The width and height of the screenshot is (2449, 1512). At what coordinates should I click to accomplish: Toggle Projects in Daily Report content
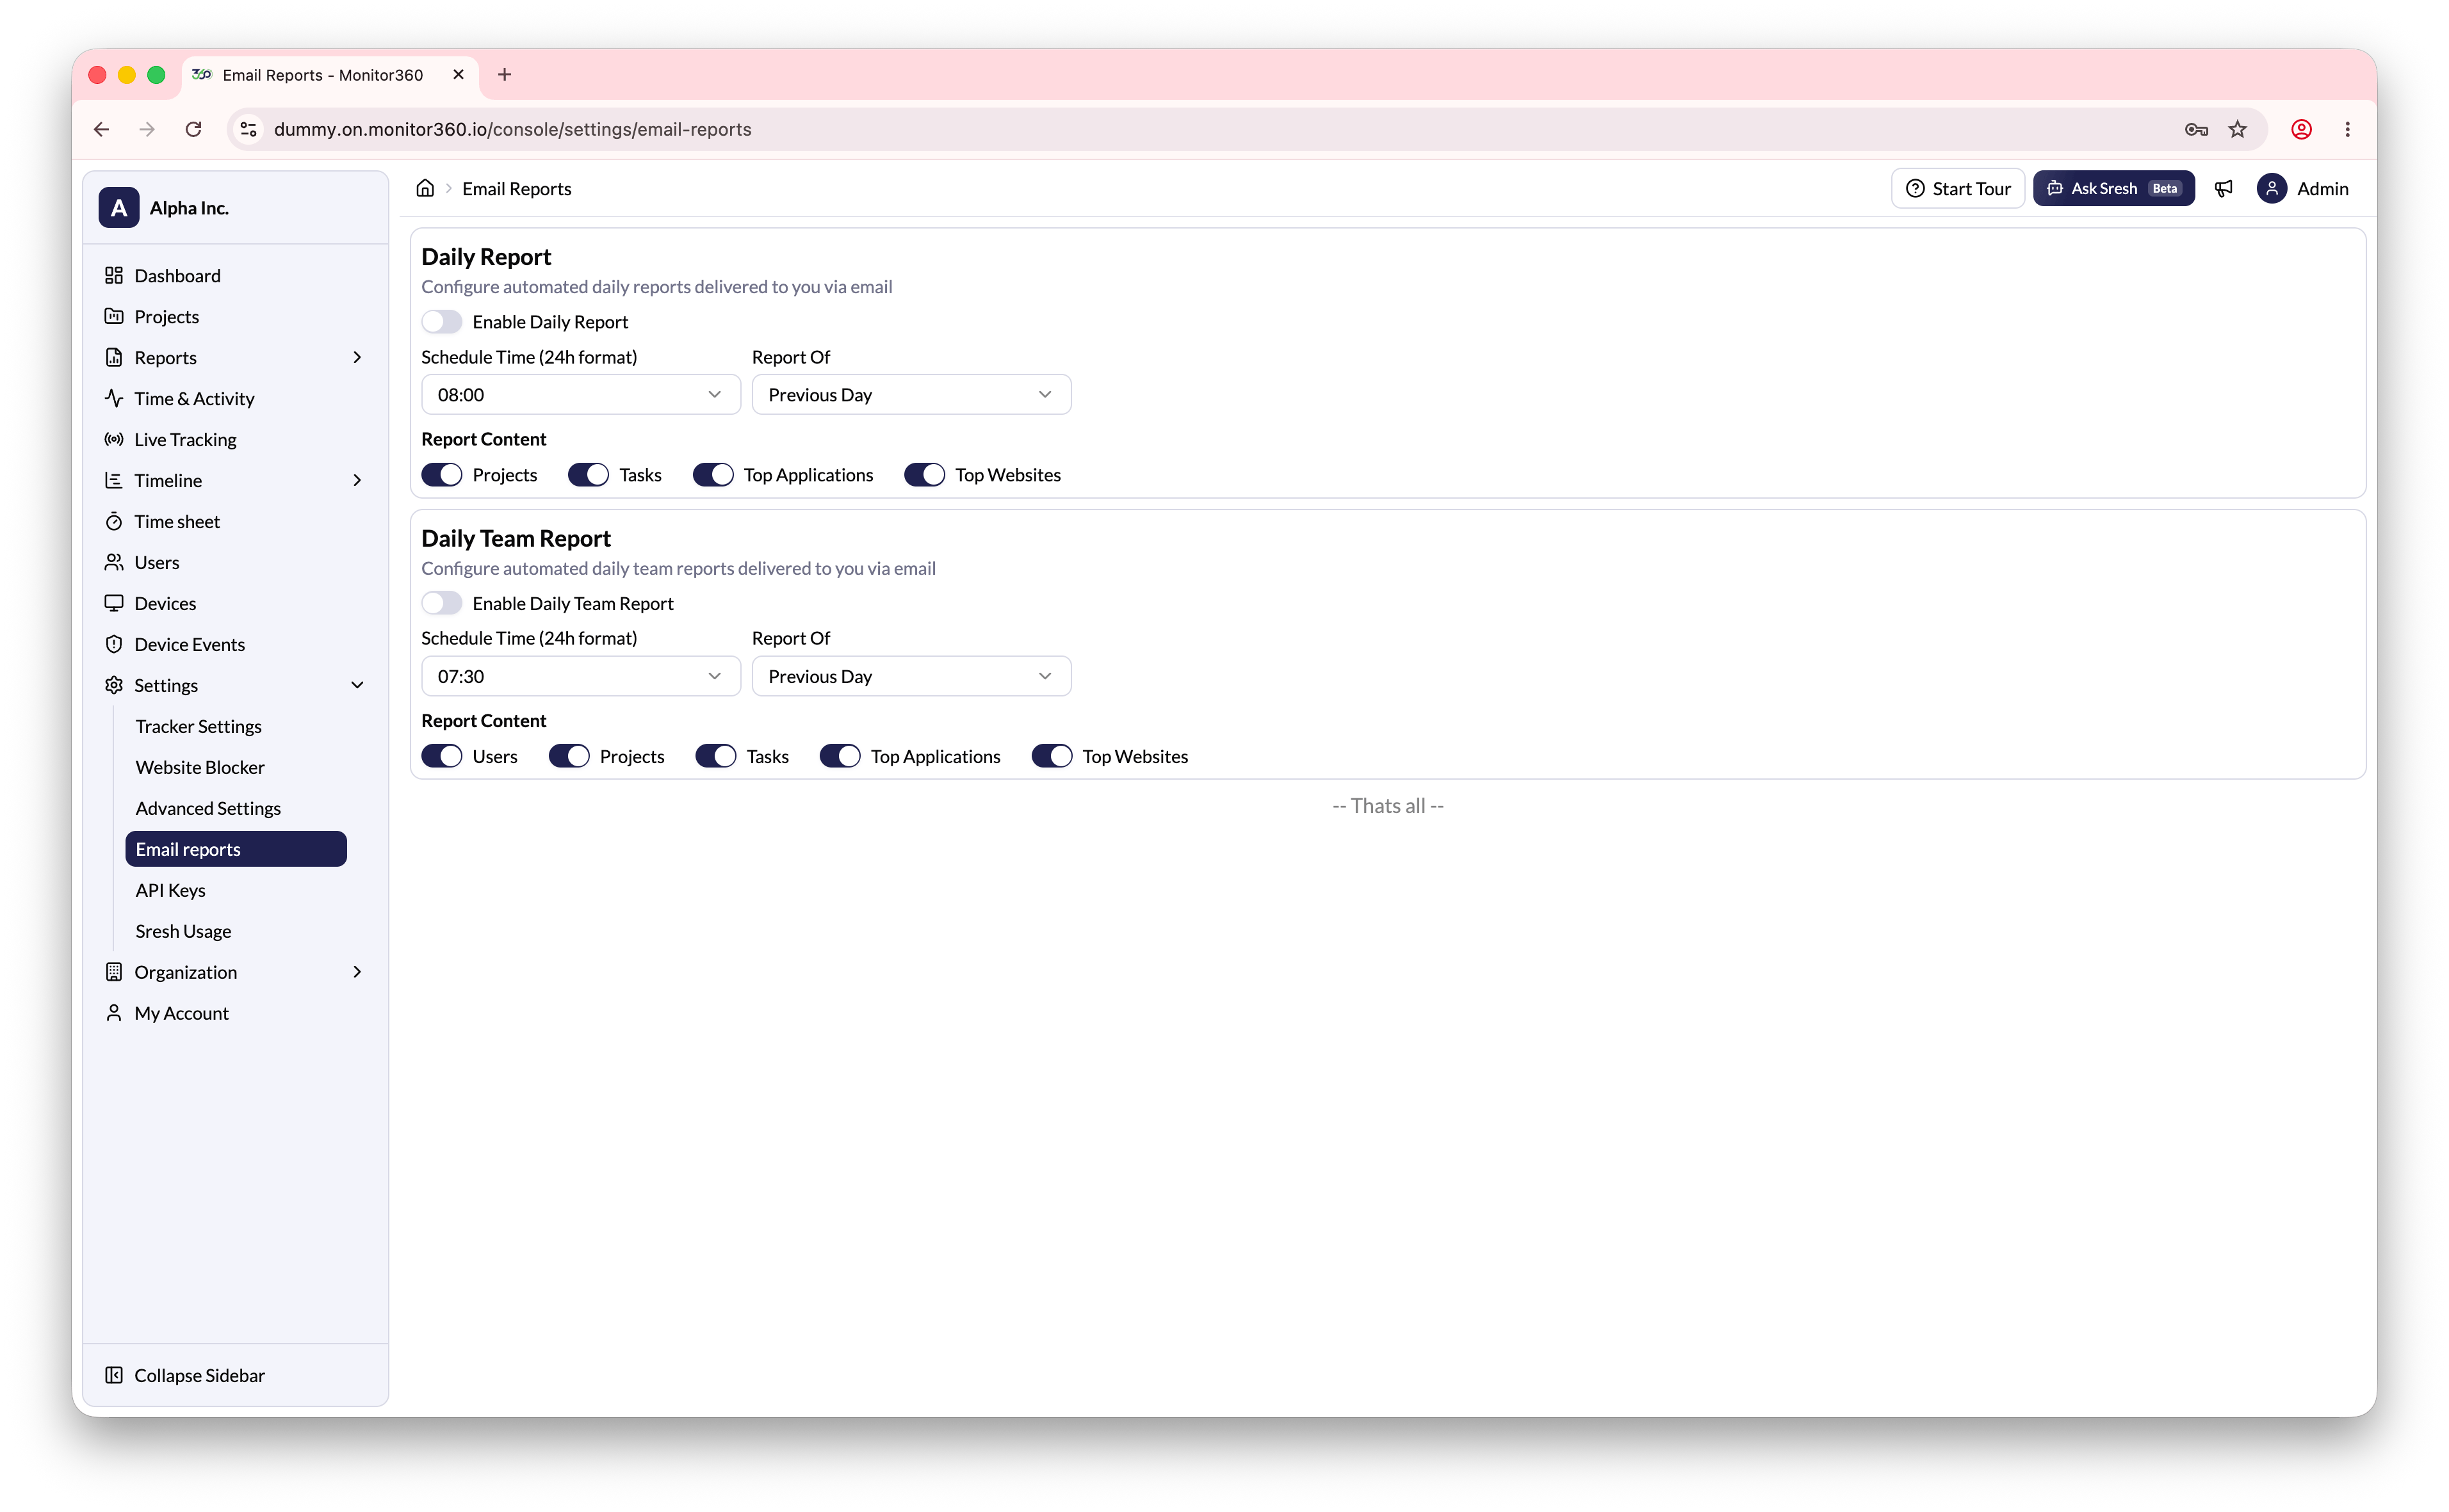pos(441,475)
